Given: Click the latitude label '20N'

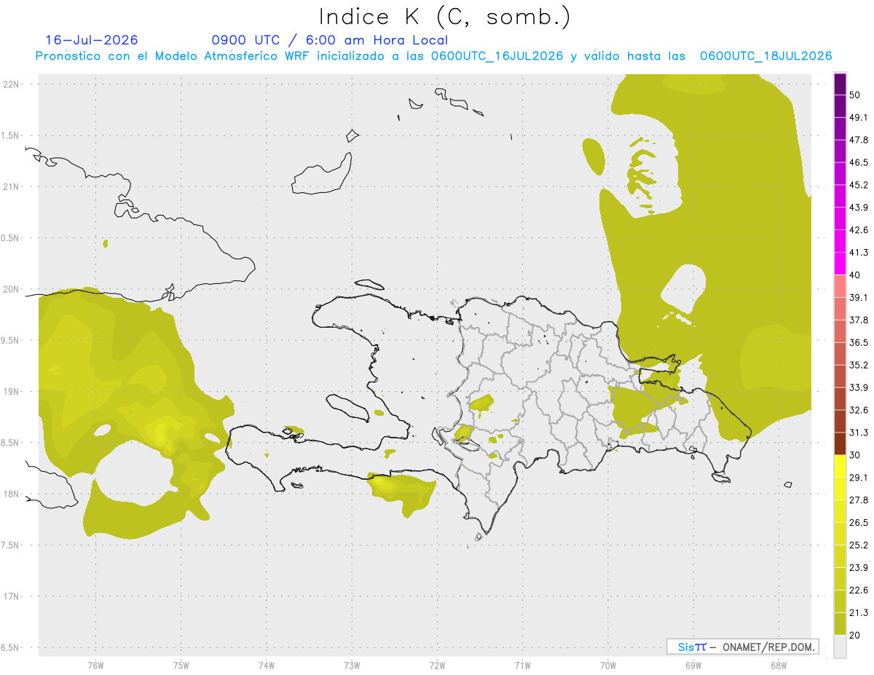Looking at the screenshot, I should pyautogui.click(x=12, y=289).
